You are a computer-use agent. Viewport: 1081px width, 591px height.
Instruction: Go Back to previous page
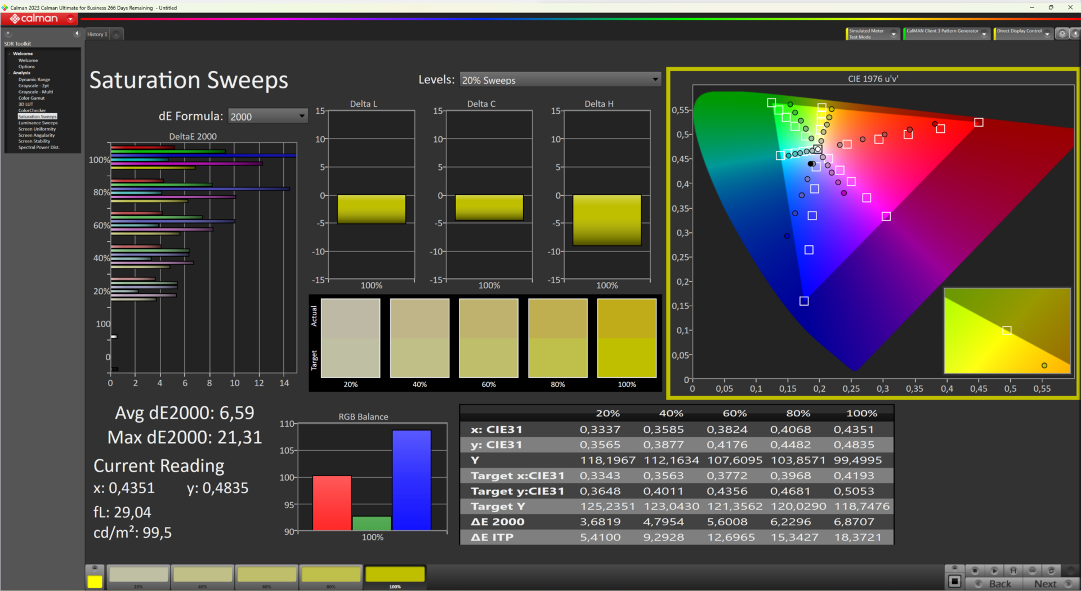point(994,584)
